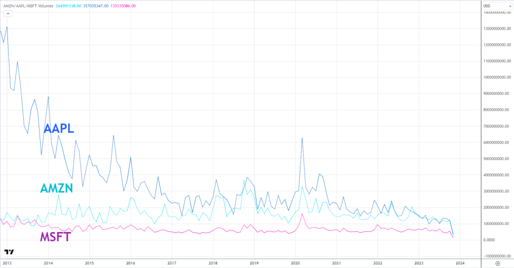The width and height of the screenshot is (514, 268).
Task: Click the 13000000000.00 price scale label
Action: (x=497, y=29)
